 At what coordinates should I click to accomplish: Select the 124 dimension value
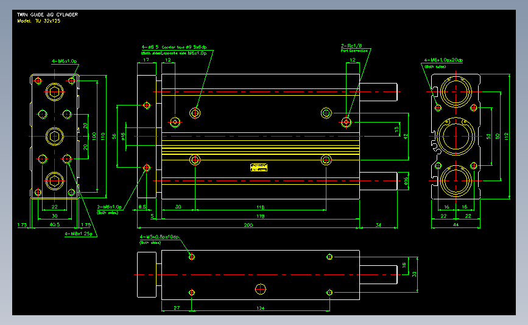click(x=260, y=308)
